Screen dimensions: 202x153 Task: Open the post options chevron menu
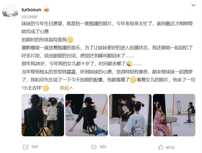193,5
